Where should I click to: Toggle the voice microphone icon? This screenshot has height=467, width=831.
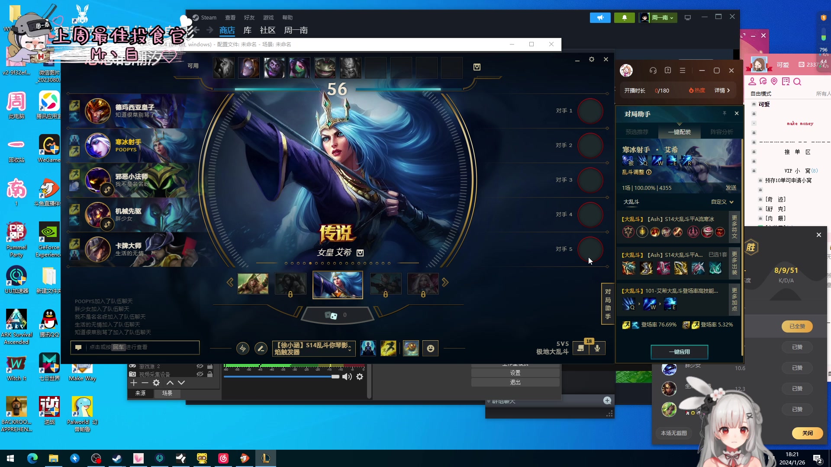(x=597, y=348)
